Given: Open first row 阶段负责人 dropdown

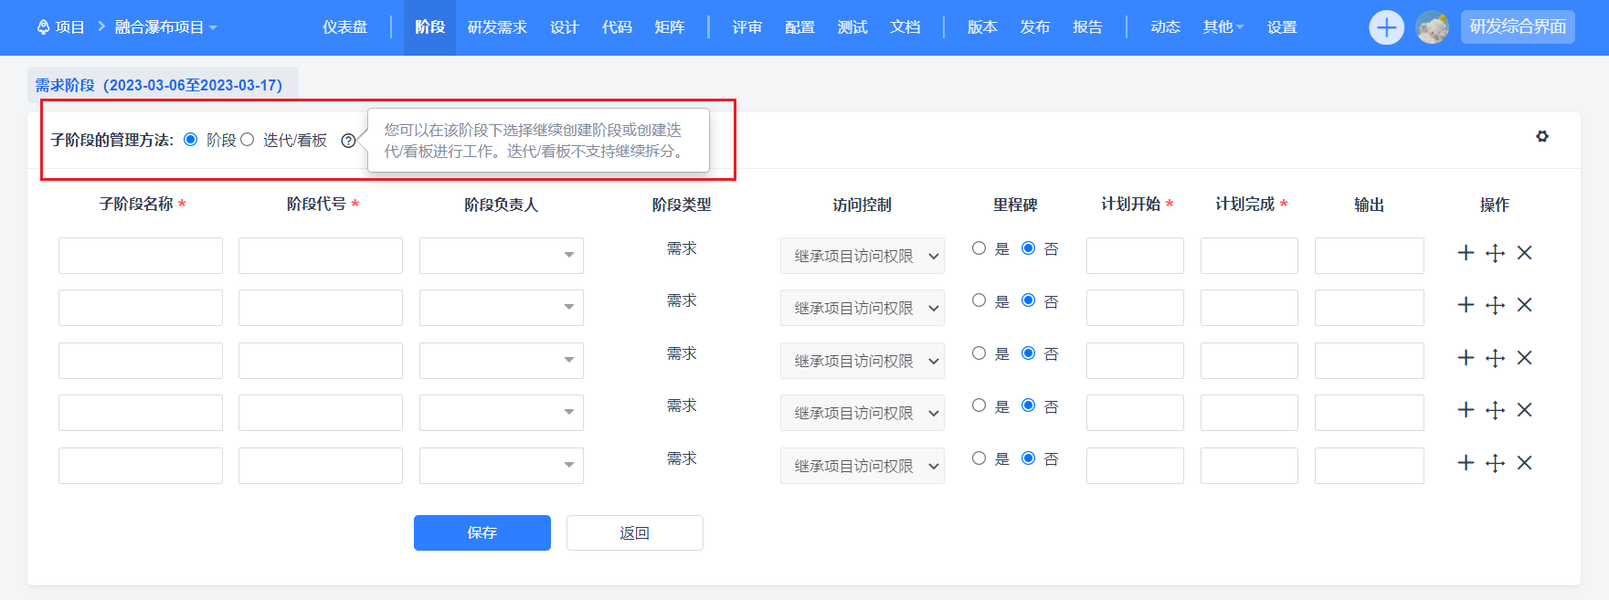Looking at the screenshot, I should coord(501,256).
